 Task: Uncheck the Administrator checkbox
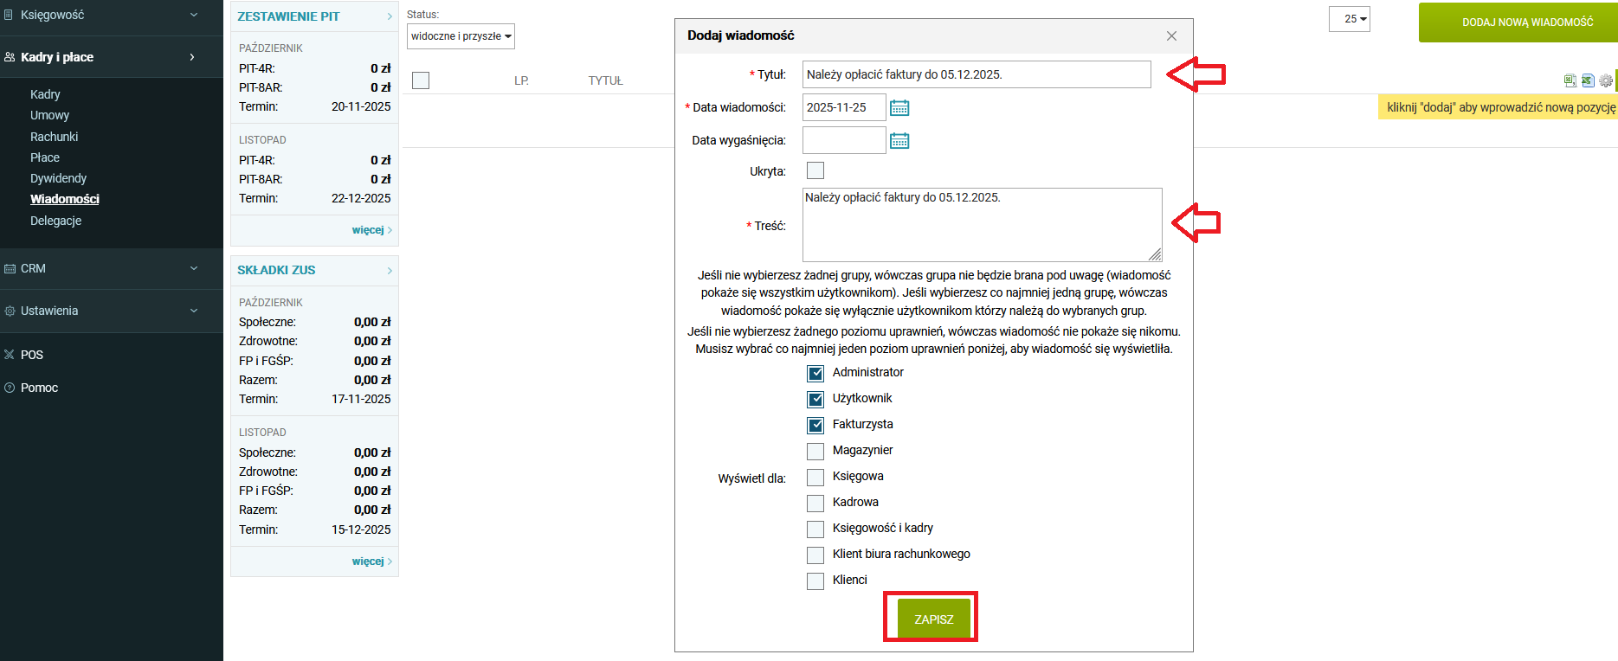(x=815, y=373)
